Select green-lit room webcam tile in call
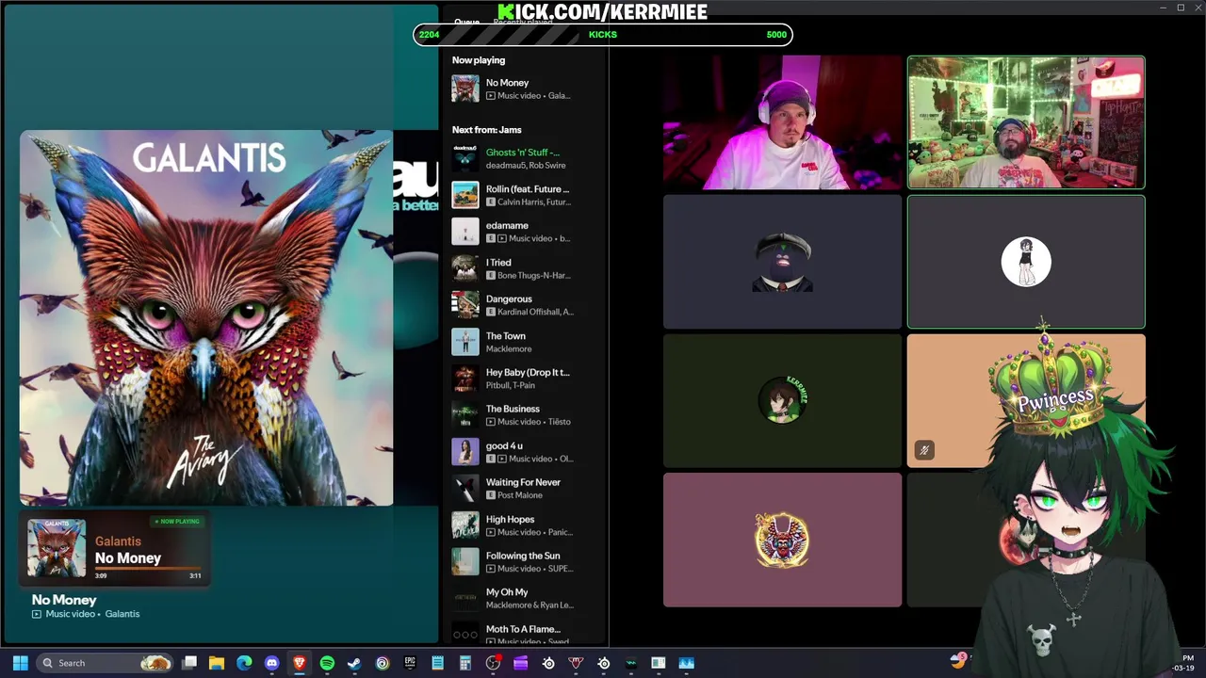1206x678 pixels. click(1026, 122)
